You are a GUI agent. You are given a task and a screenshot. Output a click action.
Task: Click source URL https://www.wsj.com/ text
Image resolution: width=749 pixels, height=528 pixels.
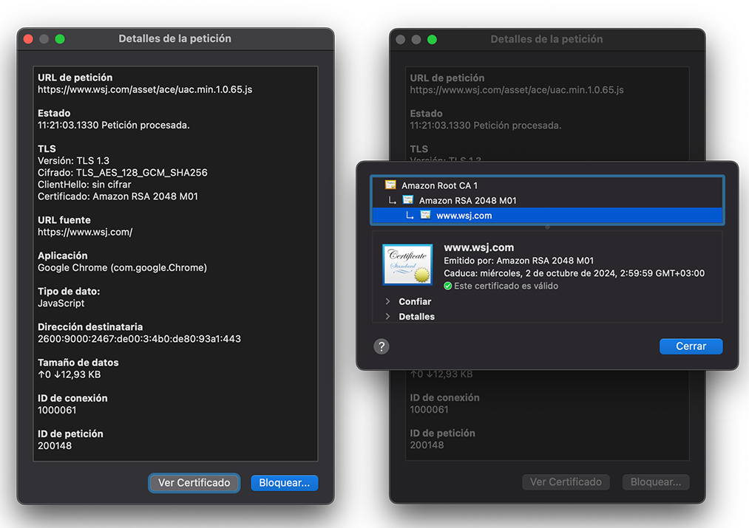coord(85,233)
